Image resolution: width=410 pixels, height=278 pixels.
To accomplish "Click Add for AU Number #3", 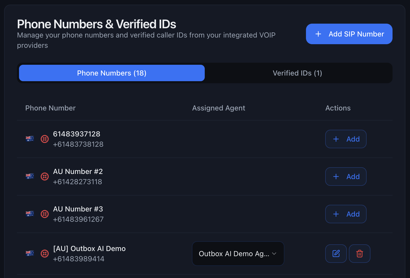I will (x=346, y=214).
